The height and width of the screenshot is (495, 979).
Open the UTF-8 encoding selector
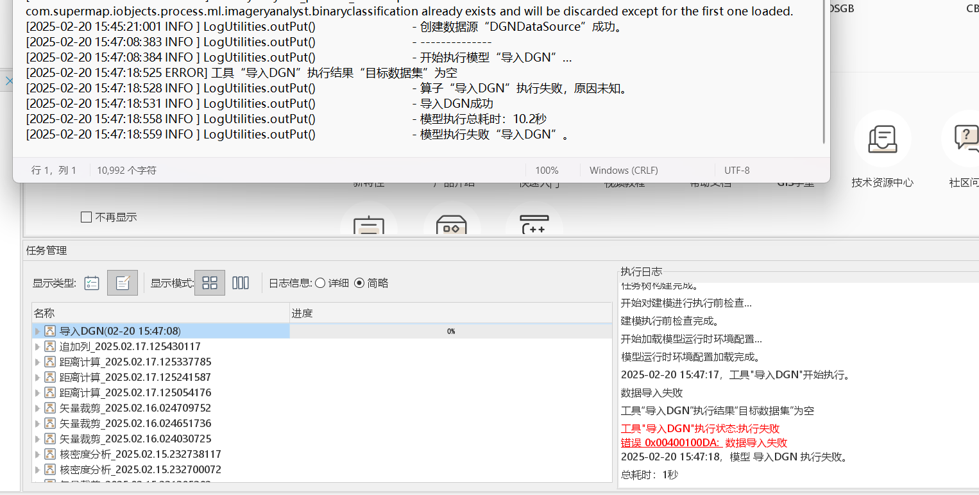(x=736, y=170)
